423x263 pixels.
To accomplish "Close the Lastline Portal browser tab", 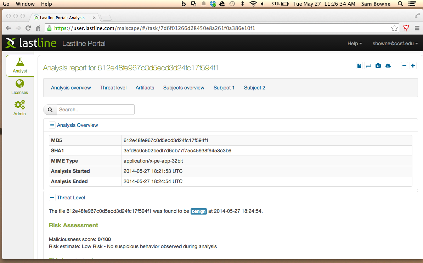I will pyautogui.click(x=94, y=17).
